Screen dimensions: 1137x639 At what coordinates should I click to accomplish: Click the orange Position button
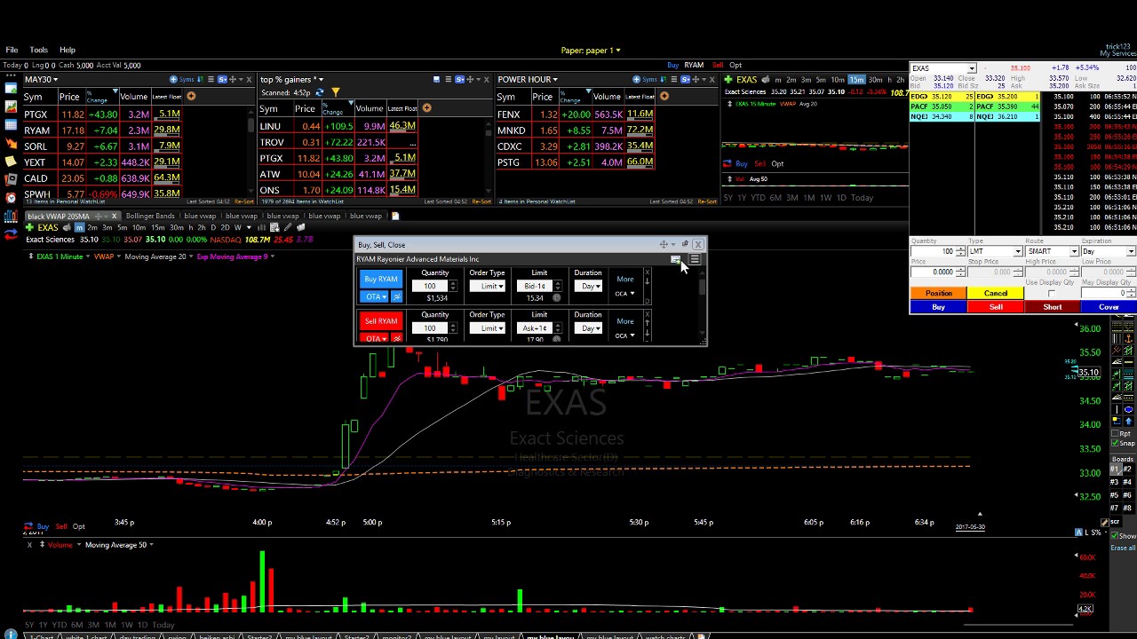tap(939, 293)
